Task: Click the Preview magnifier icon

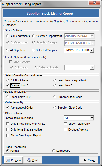Action: (x=8, y=160)
